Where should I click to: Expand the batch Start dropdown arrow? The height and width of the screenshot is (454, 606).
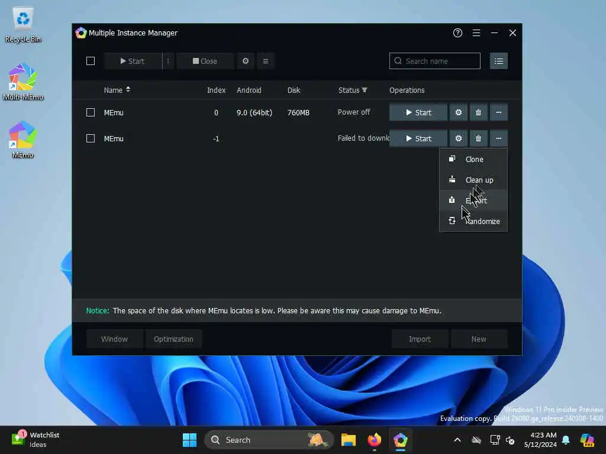tap(167, 61)
